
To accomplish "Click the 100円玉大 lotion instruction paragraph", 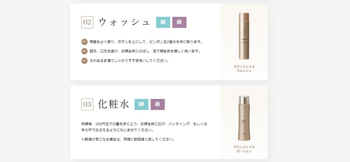I will [144, 127].
